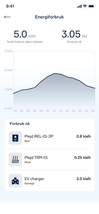Click the floor heating icon for Plejd TRM-01
This screenshot has height=214, width=99.
[x=15, y=159]
